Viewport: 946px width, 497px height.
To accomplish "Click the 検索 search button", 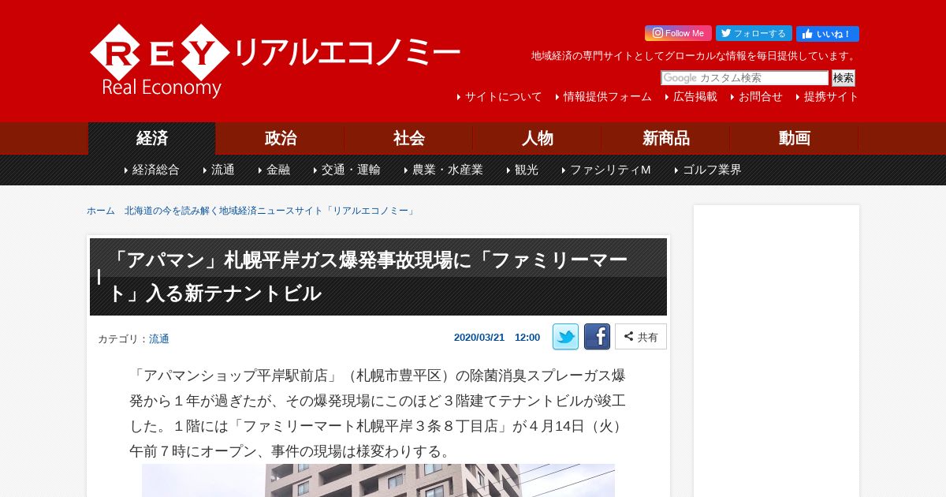I will point(844,78).
